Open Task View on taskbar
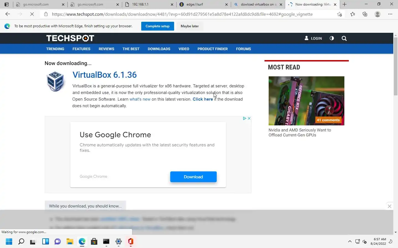398x248 pixels. (x=33, y=242)
